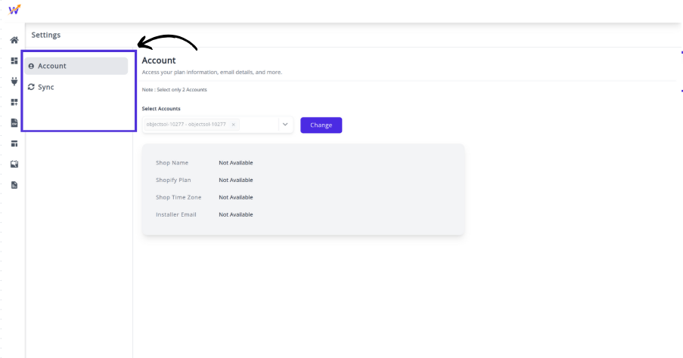Click inside the Select Accounts input field
683x358 pixels.
pos(258,125)
